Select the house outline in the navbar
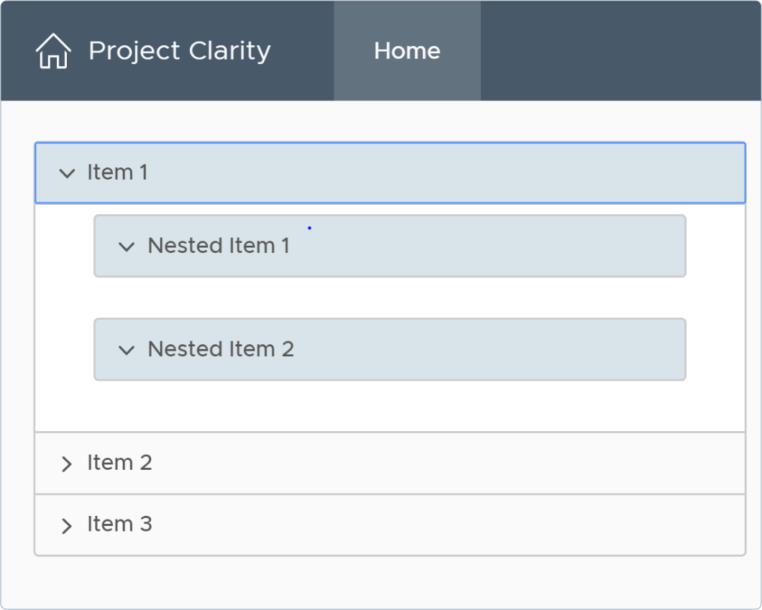Screen dimensions: 762x610 tap(53, 50)
